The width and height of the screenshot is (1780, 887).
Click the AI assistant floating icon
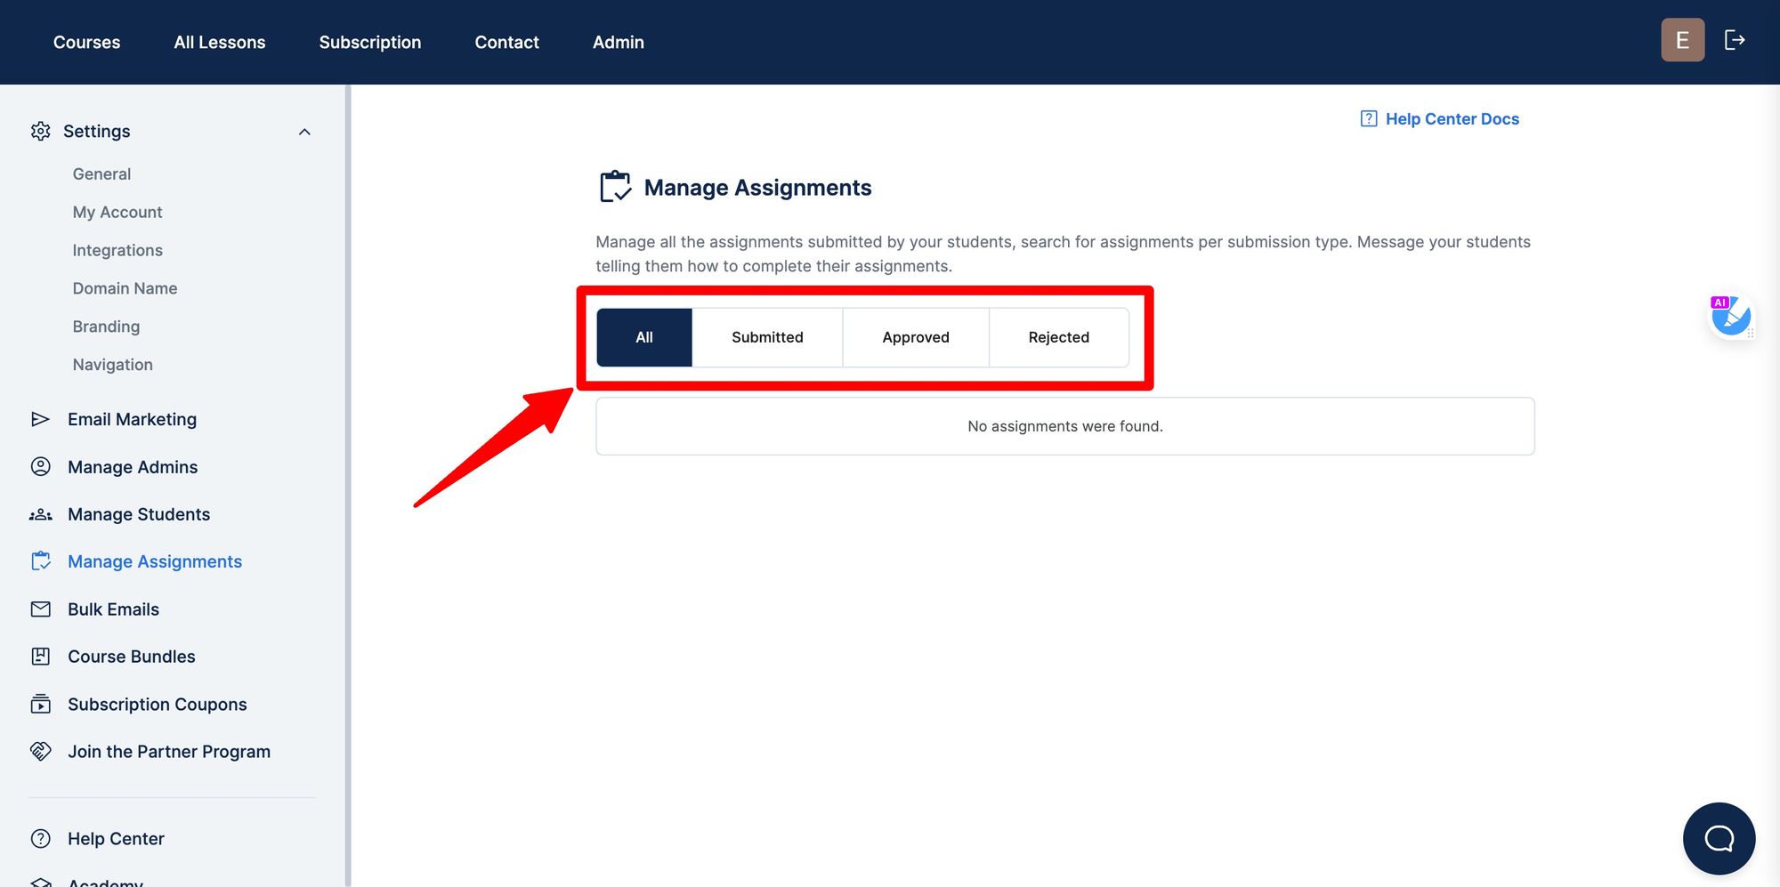1731,317
